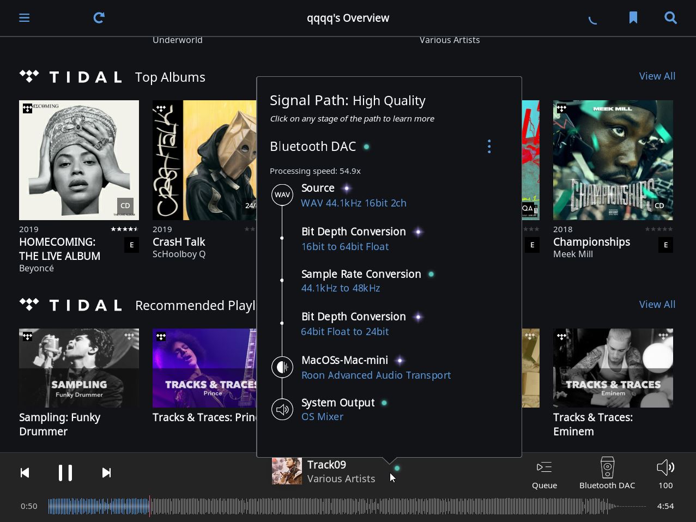Image resolution: width=696 pixels, height=522 pixels.
Task: Click the Underworld artist name
Action: 178,40
